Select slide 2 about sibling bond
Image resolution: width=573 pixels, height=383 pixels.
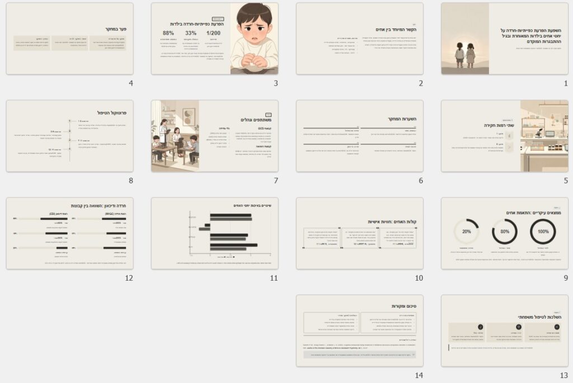click(x=359, y=39)
